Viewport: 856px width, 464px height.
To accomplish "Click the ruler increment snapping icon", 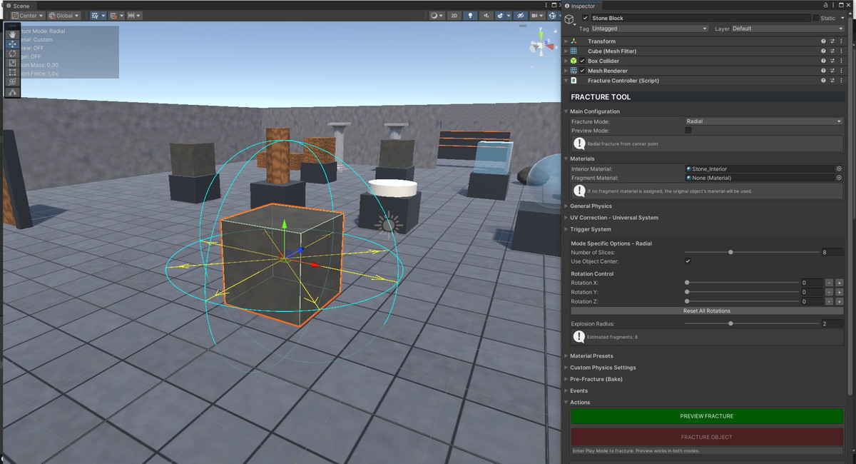I will [131, 15].
